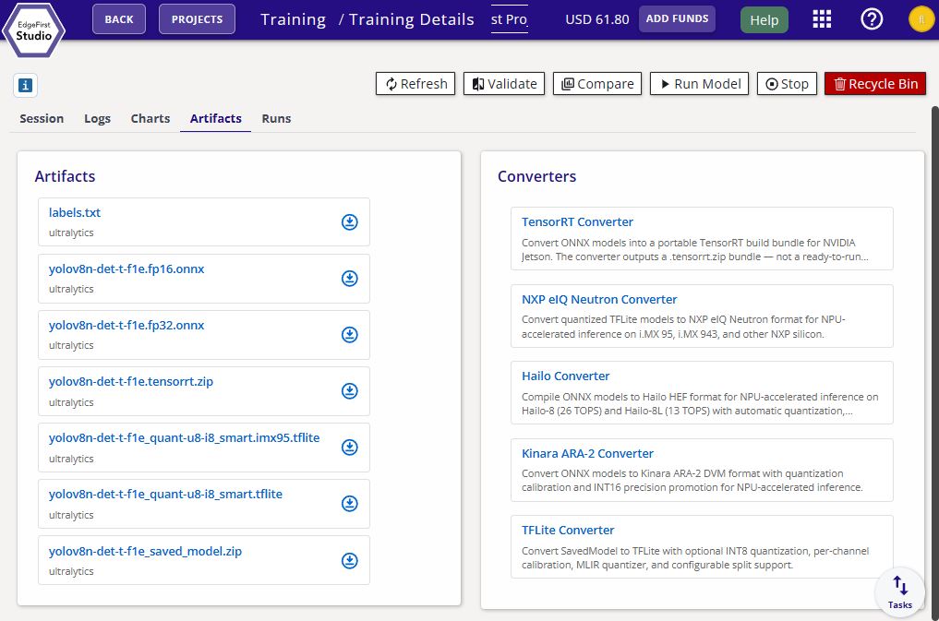Click the 'st Pro' project name
The image size is (939, 621).
click(509, 19)
